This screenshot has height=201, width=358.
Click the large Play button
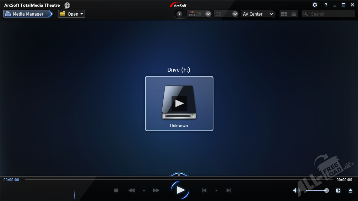pos(180,190)
